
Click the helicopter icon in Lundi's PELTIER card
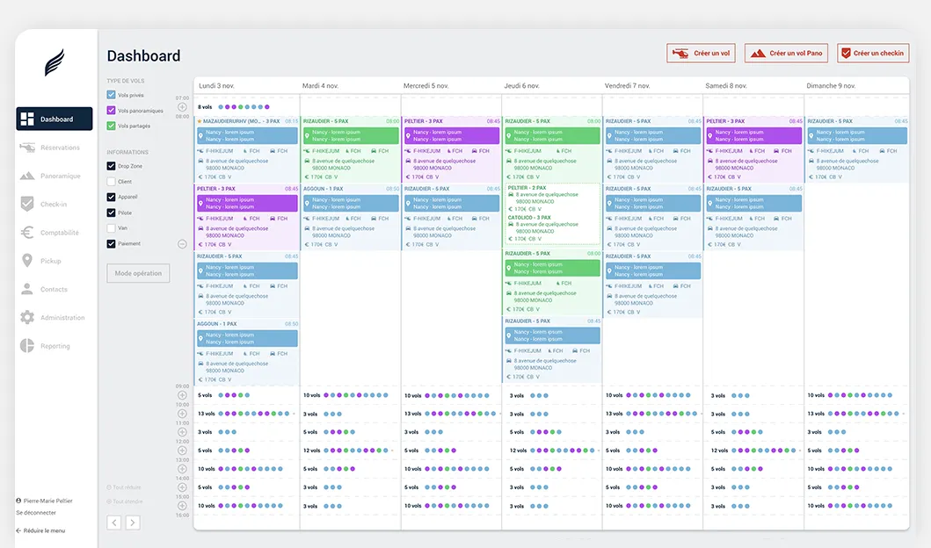coord(200,219)
